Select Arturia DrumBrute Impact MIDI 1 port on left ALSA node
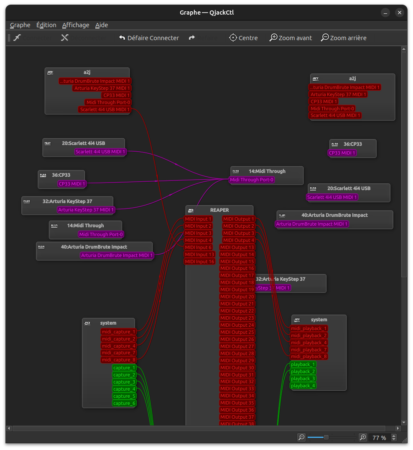This screenshot has height=450, width=413. [x=117, y=255]
